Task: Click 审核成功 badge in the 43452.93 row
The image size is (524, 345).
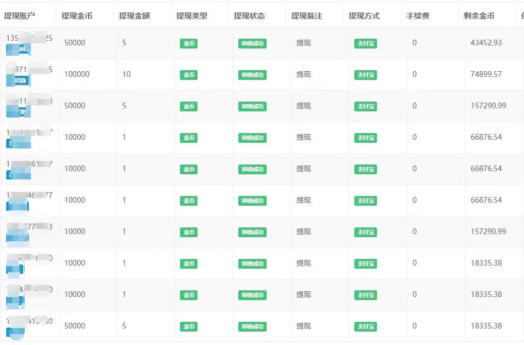Action: click(x=252, y=43)
